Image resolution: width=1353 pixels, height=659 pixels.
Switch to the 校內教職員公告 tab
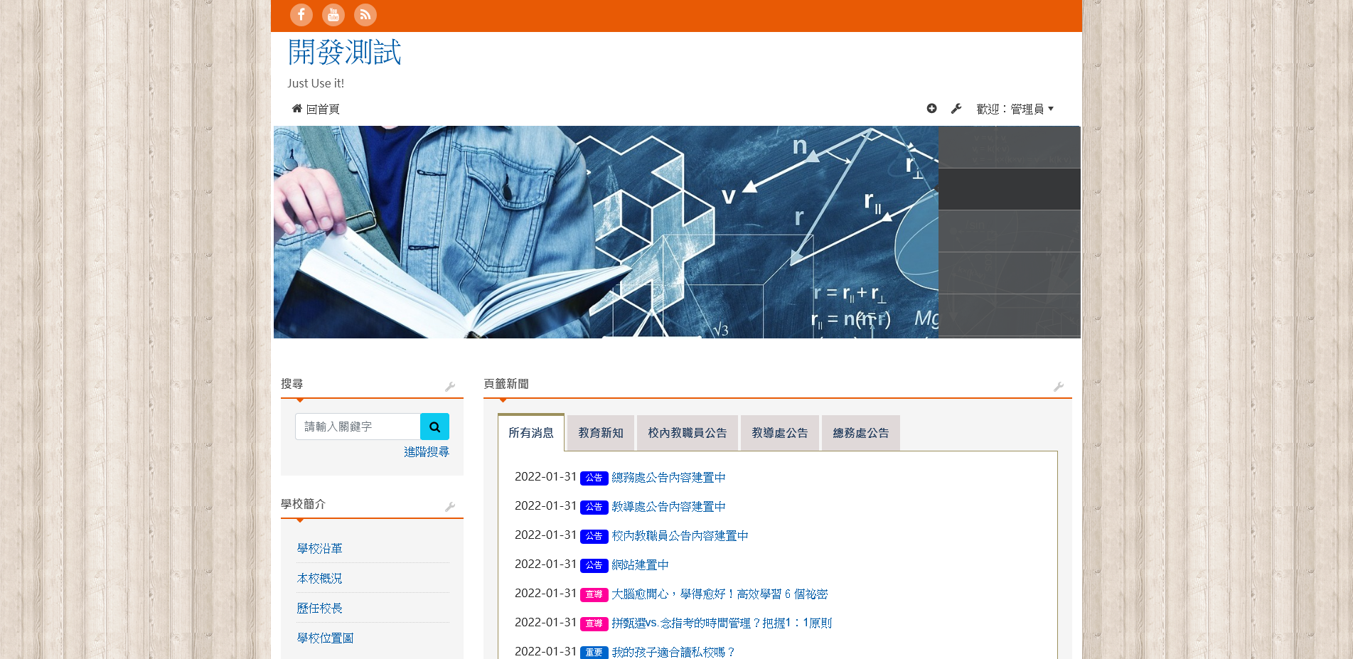687,433
